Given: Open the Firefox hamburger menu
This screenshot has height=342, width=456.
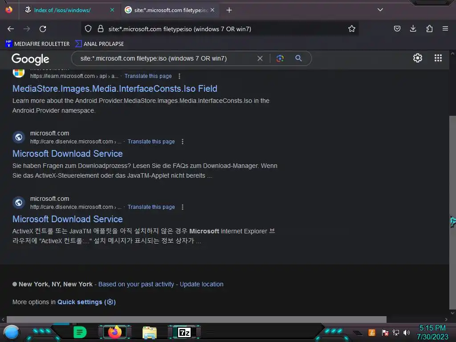Looking at the screenshot, I should point(445,28).
